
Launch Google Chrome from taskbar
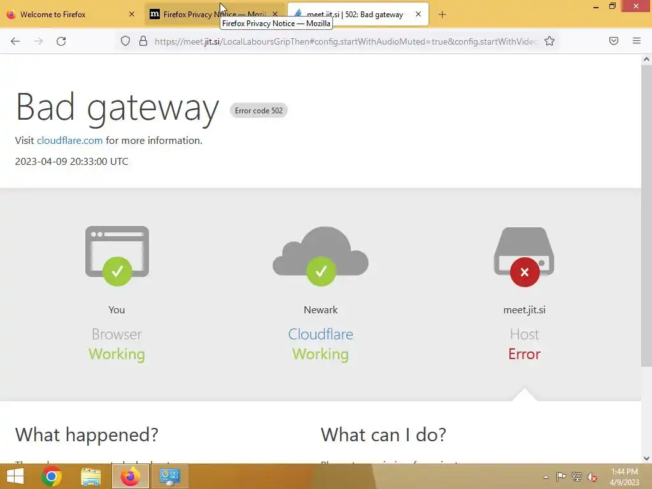tap(52, 476)
